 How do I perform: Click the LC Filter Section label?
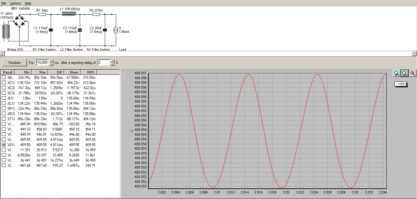(x=71, y=49)
